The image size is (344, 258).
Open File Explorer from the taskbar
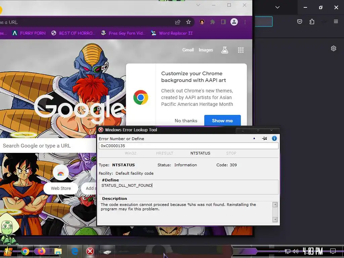click(58, 251)
